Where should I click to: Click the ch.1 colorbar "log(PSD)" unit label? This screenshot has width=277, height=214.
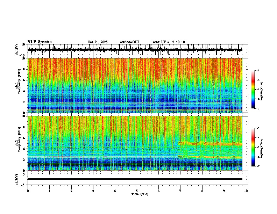(x=262, y=91)
